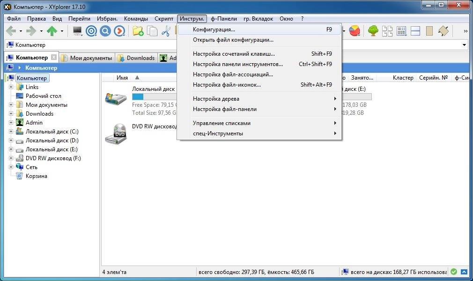This screenshot has height=281, width=473.
Task: Click Local Disk C usage bar
Action: [x=154, y=97]
